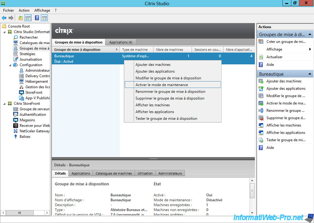Click the Créer un groupe icon in Actions
314x223 pixels.
pos(261,42)
